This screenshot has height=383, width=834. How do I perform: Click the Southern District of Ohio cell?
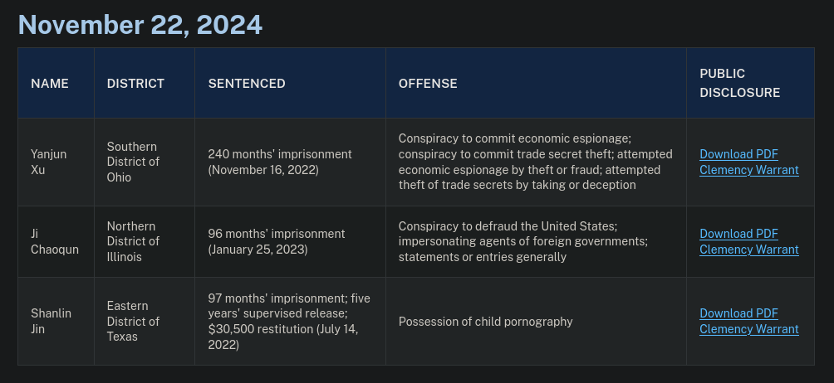[133, 162]
